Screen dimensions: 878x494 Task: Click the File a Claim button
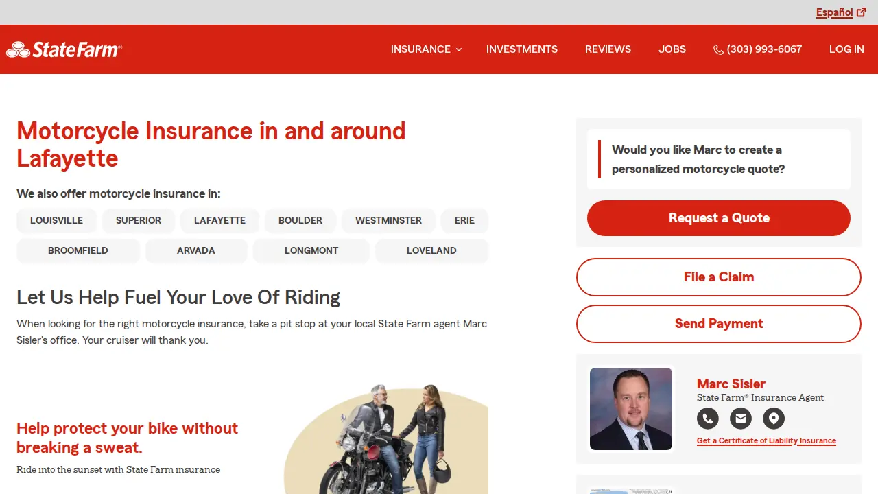[x=719, y=277]
